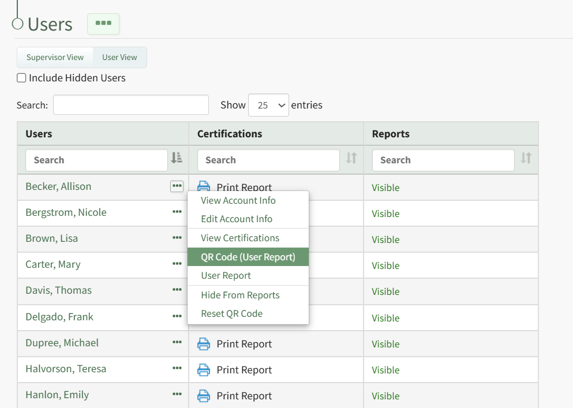Open the Users section three-dot menu button
This screenshot has height=408, width=573.
pyautogui.click(x=103, y=24)
